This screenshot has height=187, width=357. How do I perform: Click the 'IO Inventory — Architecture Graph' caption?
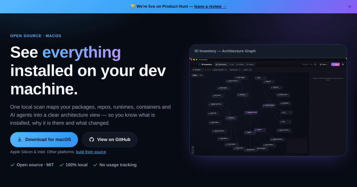pyautogui.click(x=225, y=51)
